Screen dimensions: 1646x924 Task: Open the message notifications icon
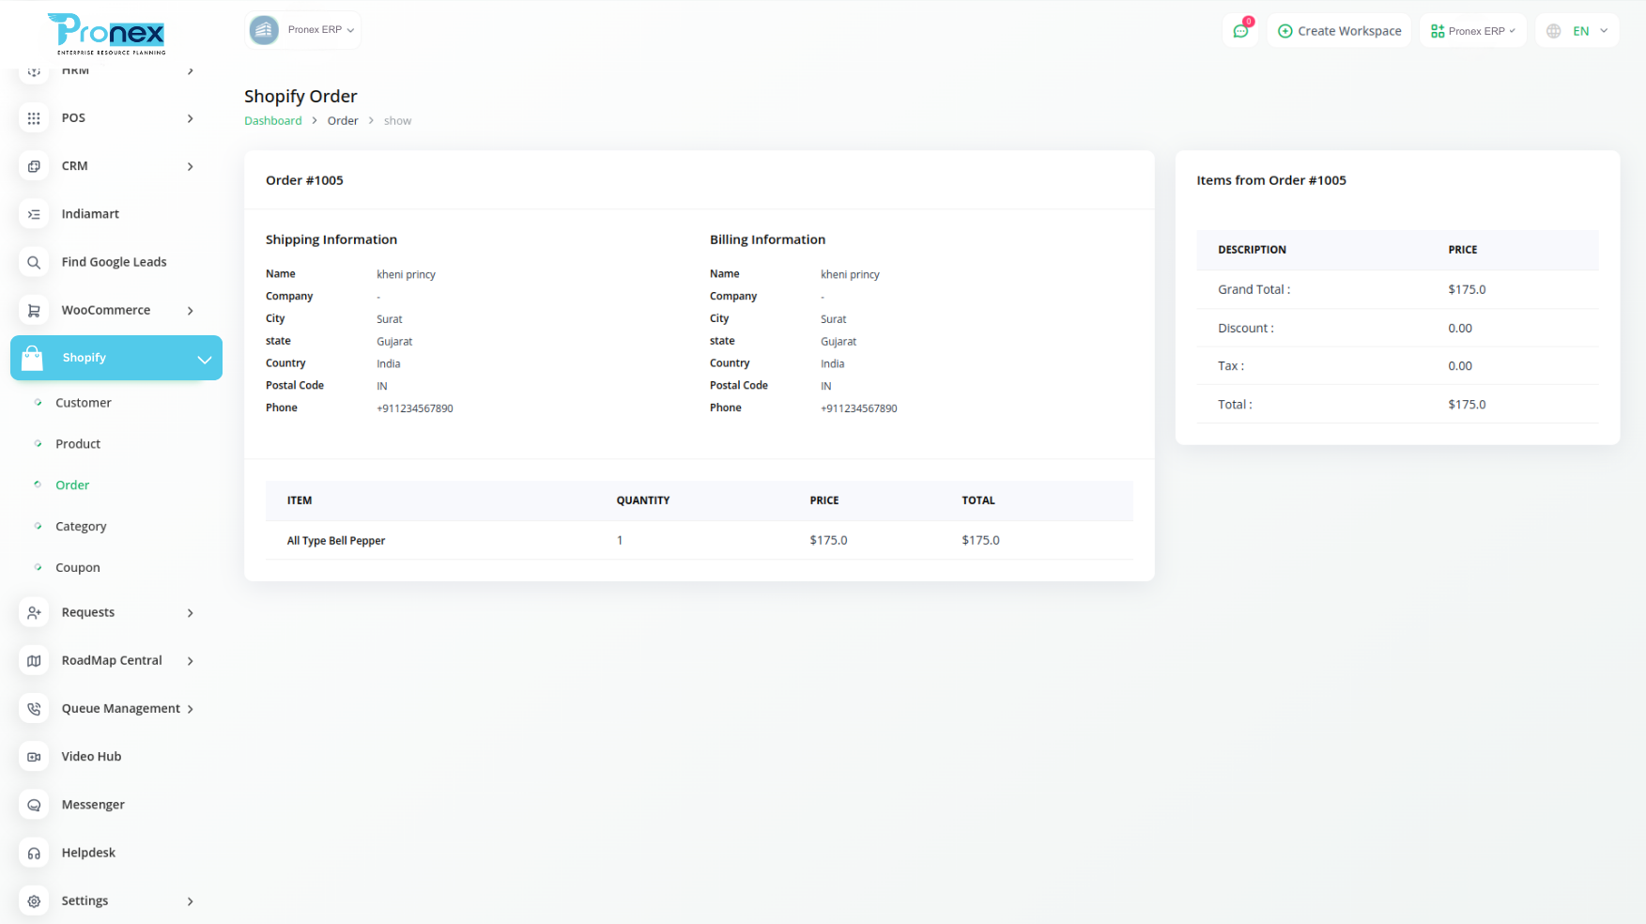pos(1240,31)
